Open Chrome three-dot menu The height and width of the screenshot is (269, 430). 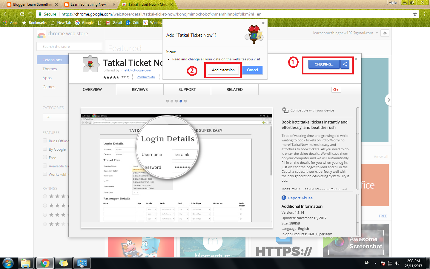[x=424, y=14]
